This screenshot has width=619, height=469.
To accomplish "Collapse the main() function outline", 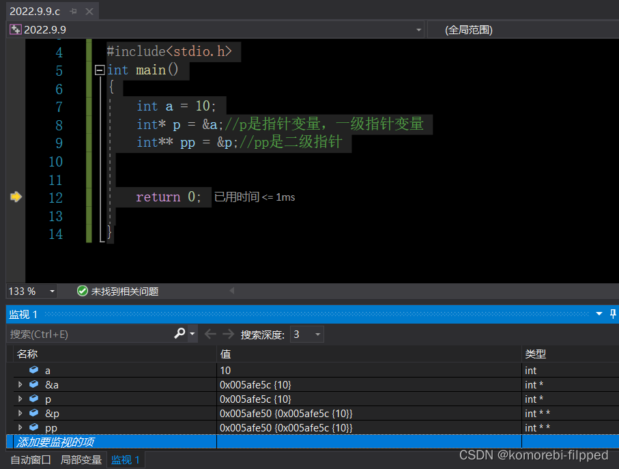I will click(x=100, y=70).
